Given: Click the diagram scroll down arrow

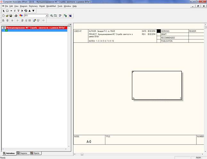Looking at the screenshot, I should click(205, 152).
